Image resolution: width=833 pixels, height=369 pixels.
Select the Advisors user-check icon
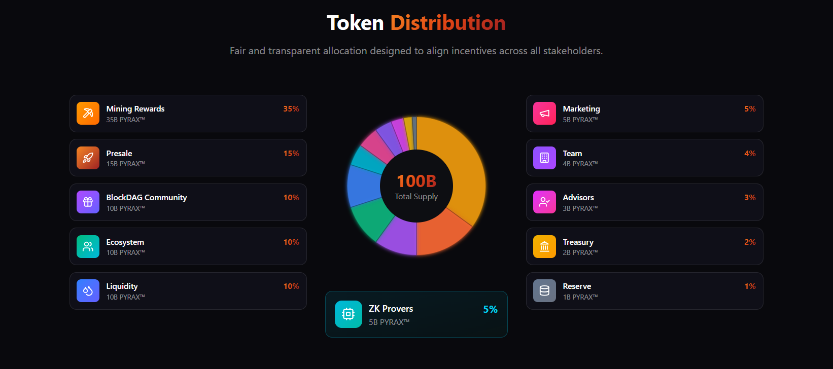click(544, 202)
